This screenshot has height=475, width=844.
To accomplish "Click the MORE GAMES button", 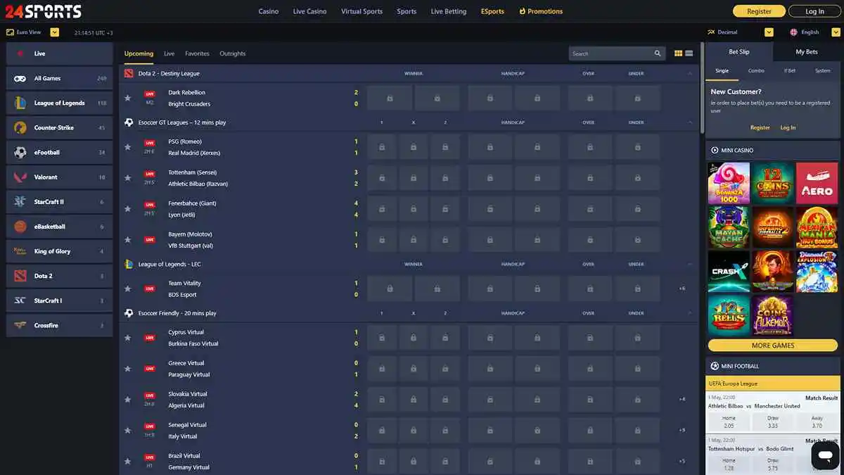I will [x=773, y=346].
